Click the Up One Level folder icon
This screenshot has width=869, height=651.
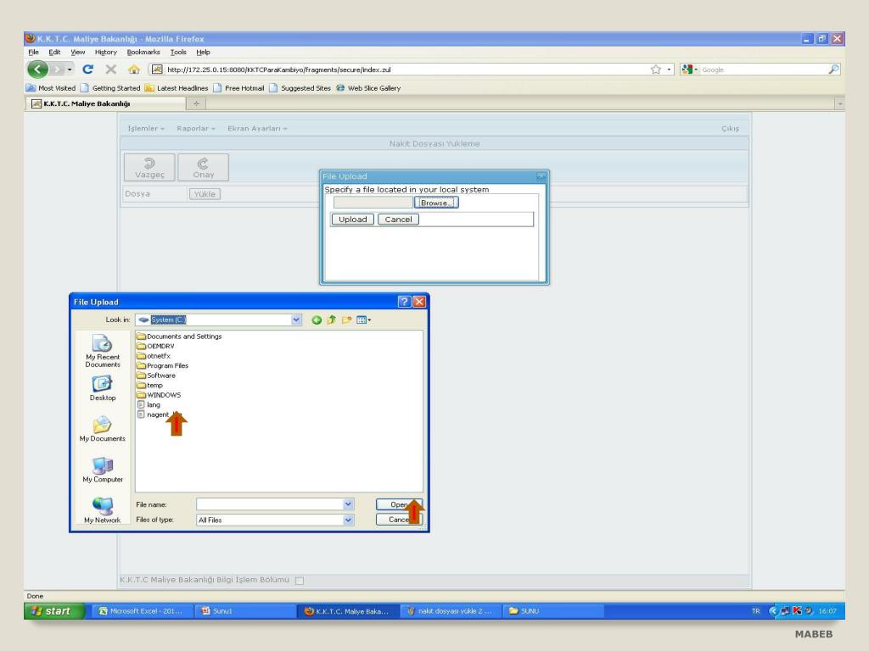click(x=332, y=320)
